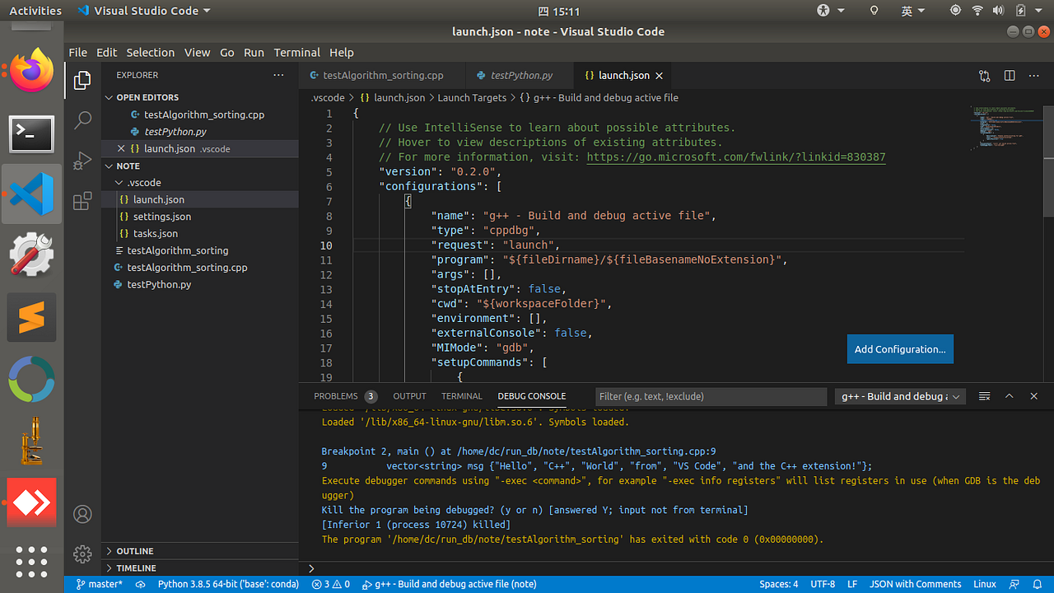This screenshot has height=593, width=1054.
Task: Toggle the filter icon beside the Debug Console
Action: click(x=984, y=396)
